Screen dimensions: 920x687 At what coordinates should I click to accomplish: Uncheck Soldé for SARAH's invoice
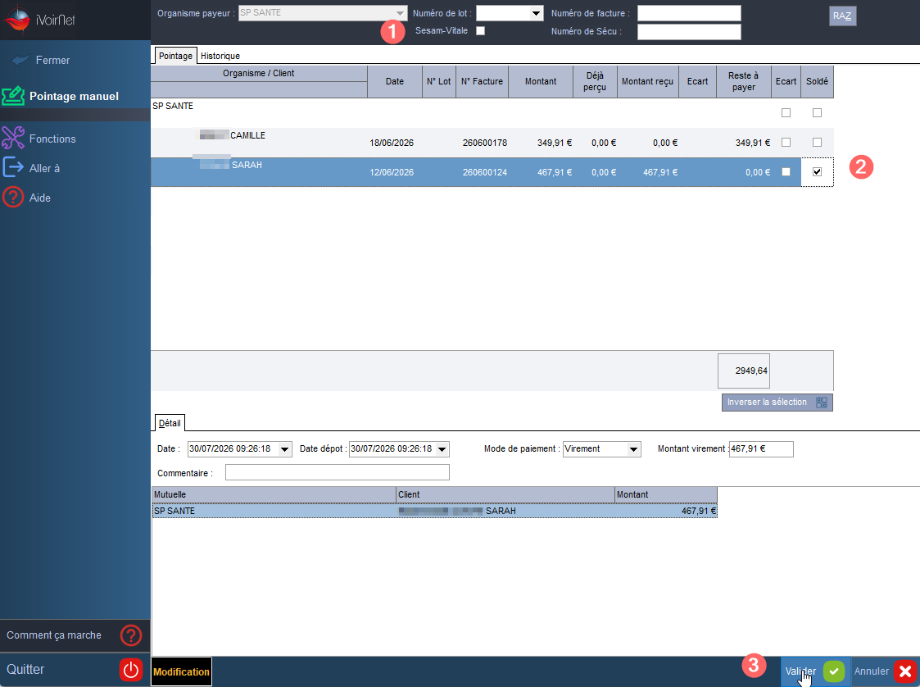(817, 171)
